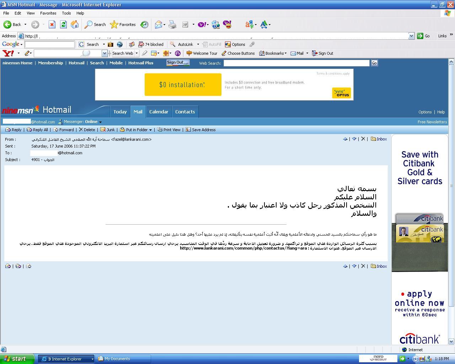
Task: Switch to the Calendar tab
Action: (x=159, y=112)
